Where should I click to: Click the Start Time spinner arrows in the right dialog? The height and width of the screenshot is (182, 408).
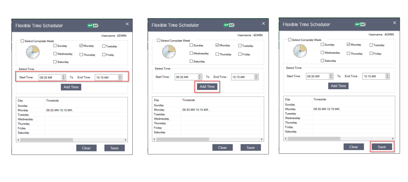(x=331, y=76)
